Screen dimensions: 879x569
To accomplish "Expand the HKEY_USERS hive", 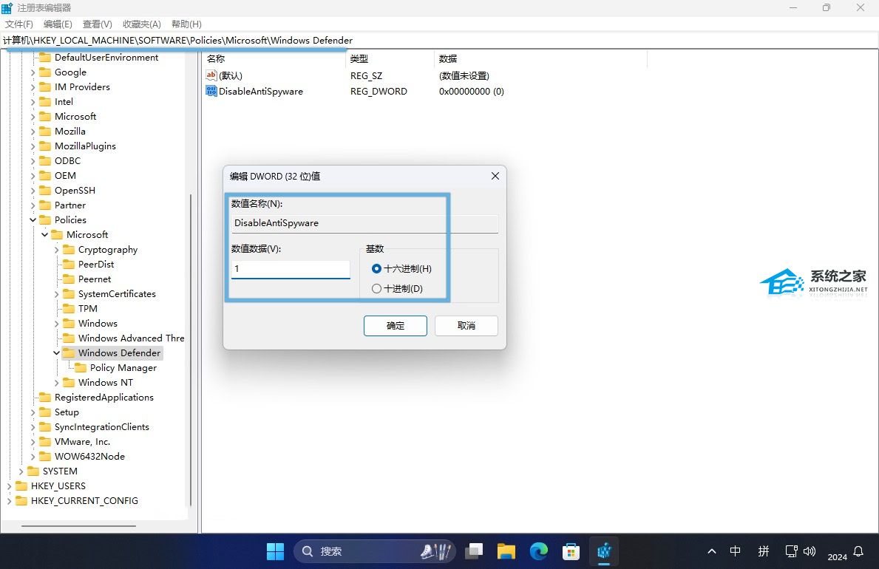I will [x=9, y=486].
